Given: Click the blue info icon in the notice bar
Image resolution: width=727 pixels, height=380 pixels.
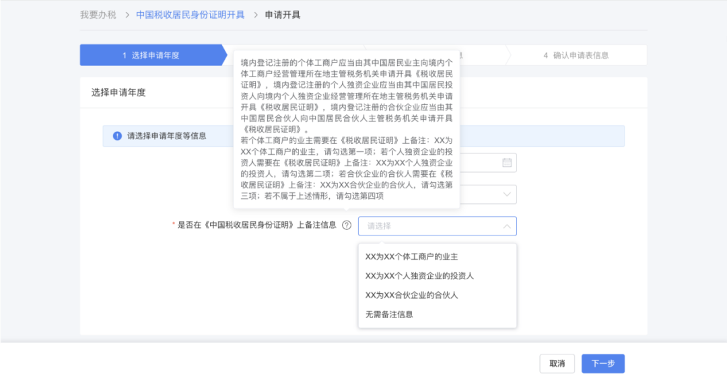Looking at the screenshot, I should (117, 136).
